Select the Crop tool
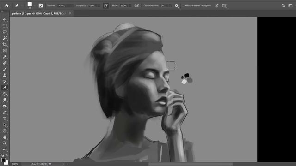296x166 pixels. coord(5,44)
